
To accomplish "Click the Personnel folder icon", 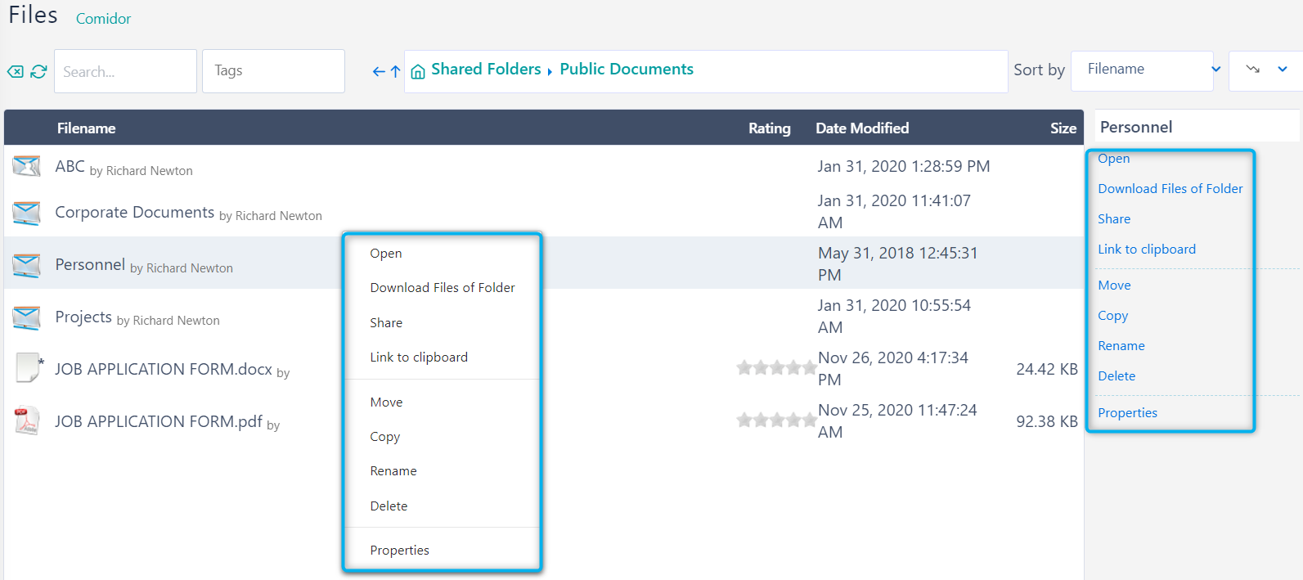I will point(26,265).
